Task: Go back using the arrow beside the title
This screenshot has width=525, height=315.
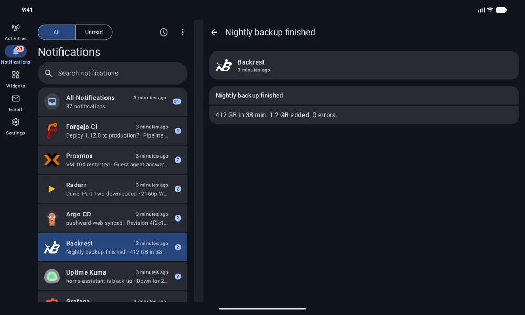Action: (214, 32)
